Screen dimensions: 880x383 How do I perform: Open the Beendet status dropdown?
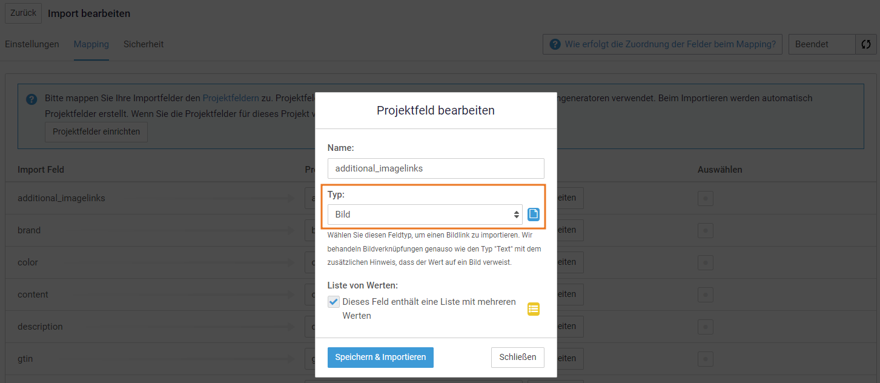[822, 44]
